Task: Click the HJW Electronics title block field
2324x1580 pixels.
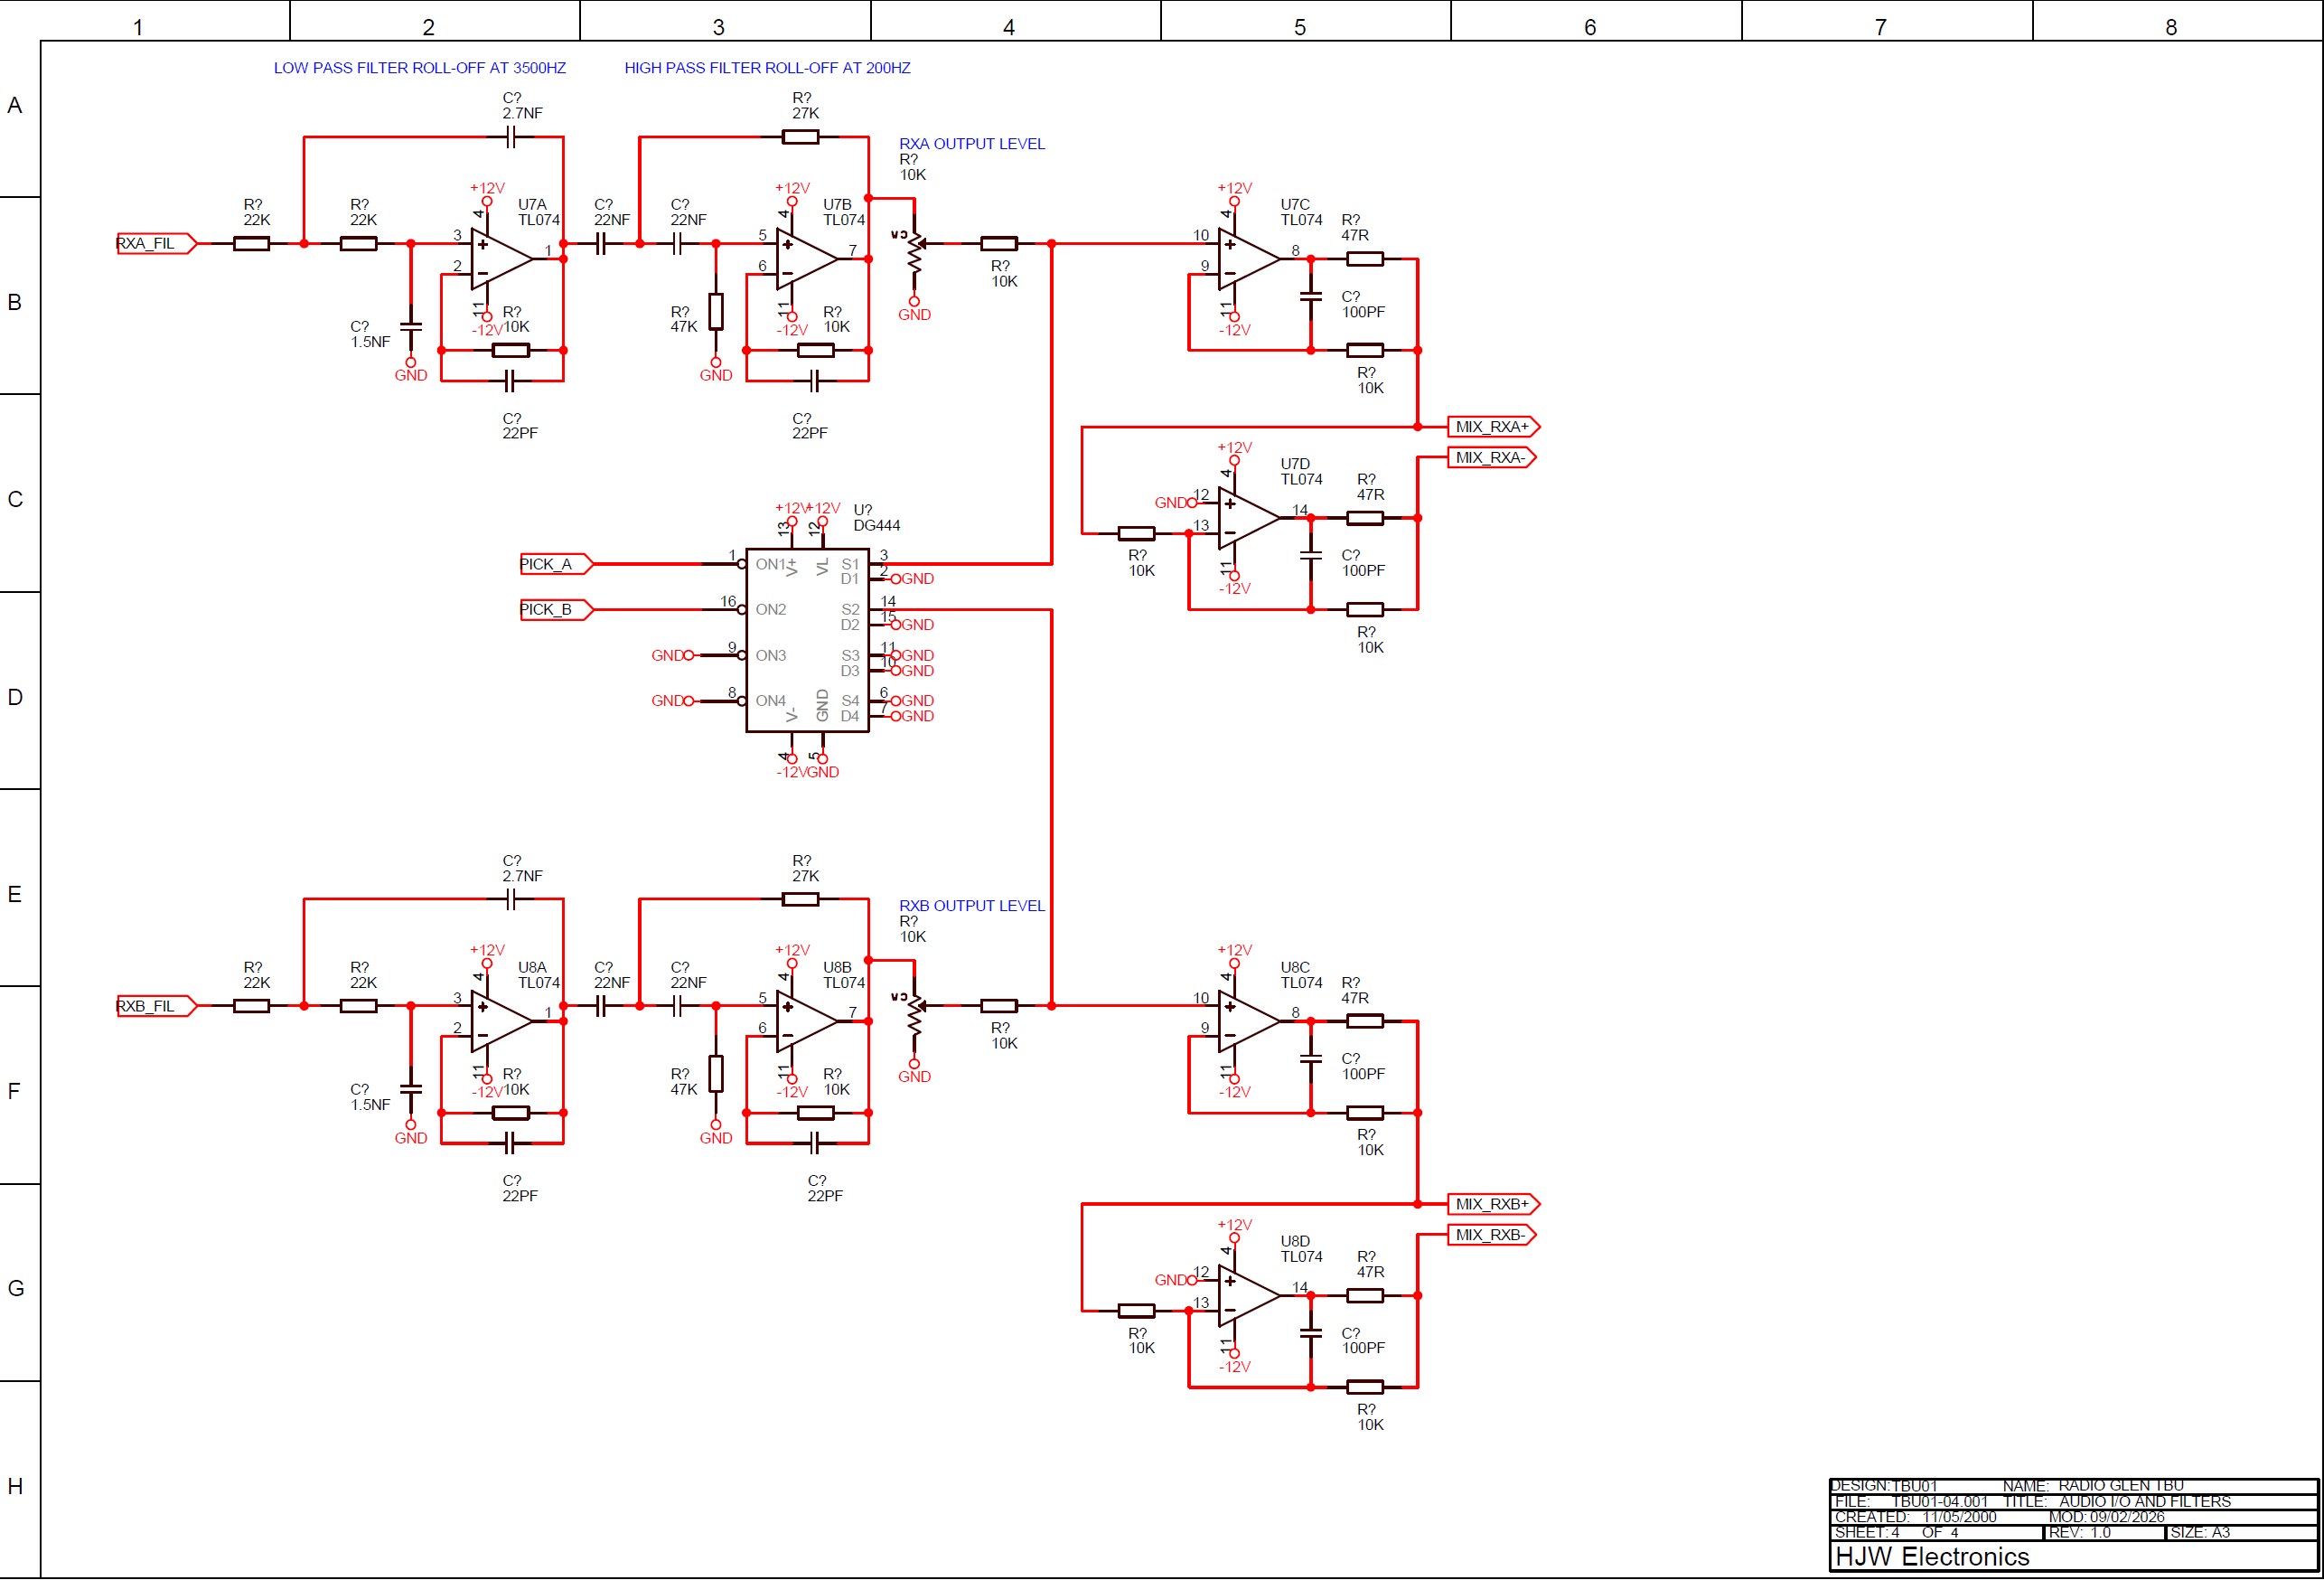Action: coord(1931,1557)
